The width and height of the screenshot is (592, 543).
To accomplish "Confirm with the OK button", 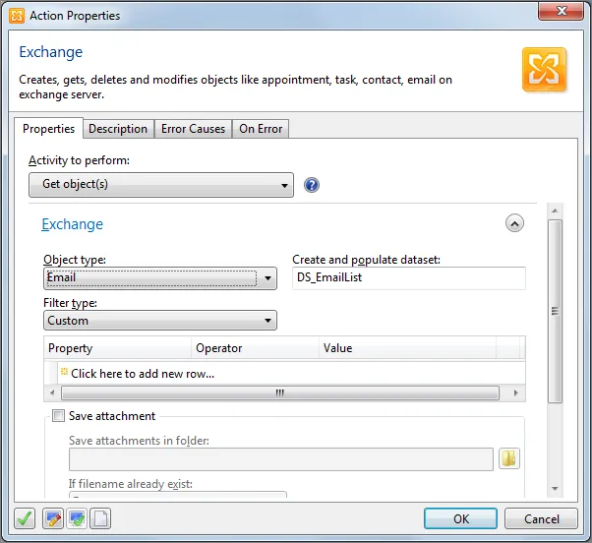I will coord(460,518).
